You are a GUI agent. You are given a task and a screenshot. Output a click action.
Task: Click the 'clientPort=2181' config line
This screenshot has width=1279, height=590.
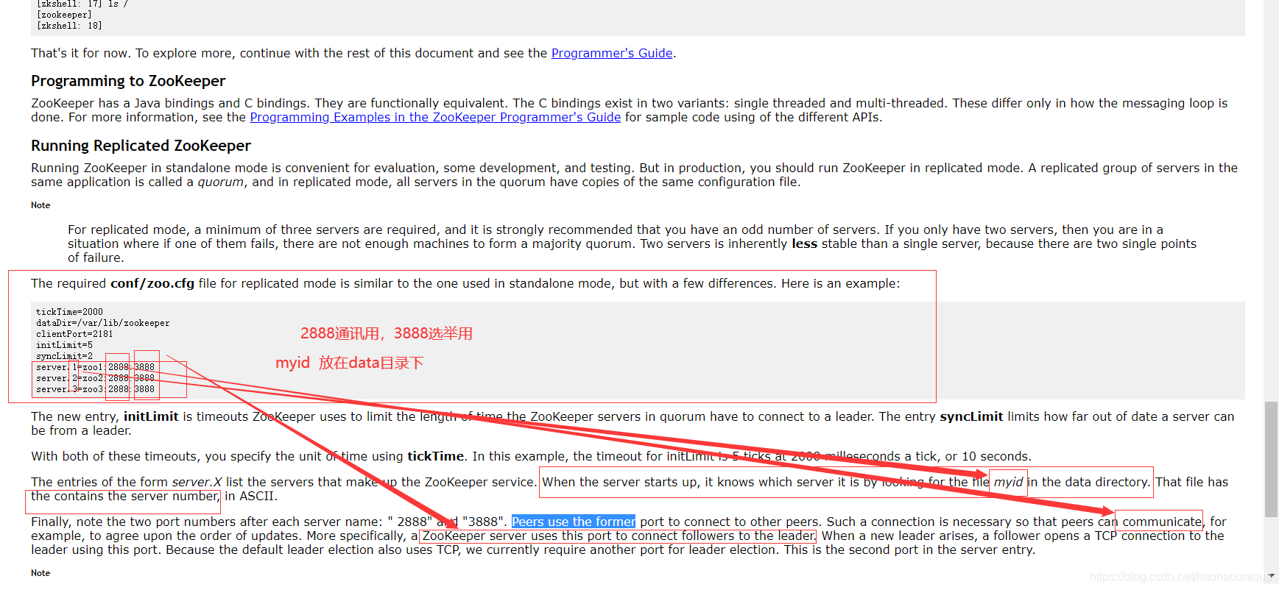coord(74,334)
